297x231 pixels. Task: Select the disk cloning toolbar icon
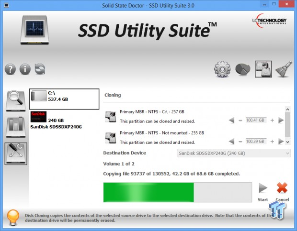click(263, 69)
